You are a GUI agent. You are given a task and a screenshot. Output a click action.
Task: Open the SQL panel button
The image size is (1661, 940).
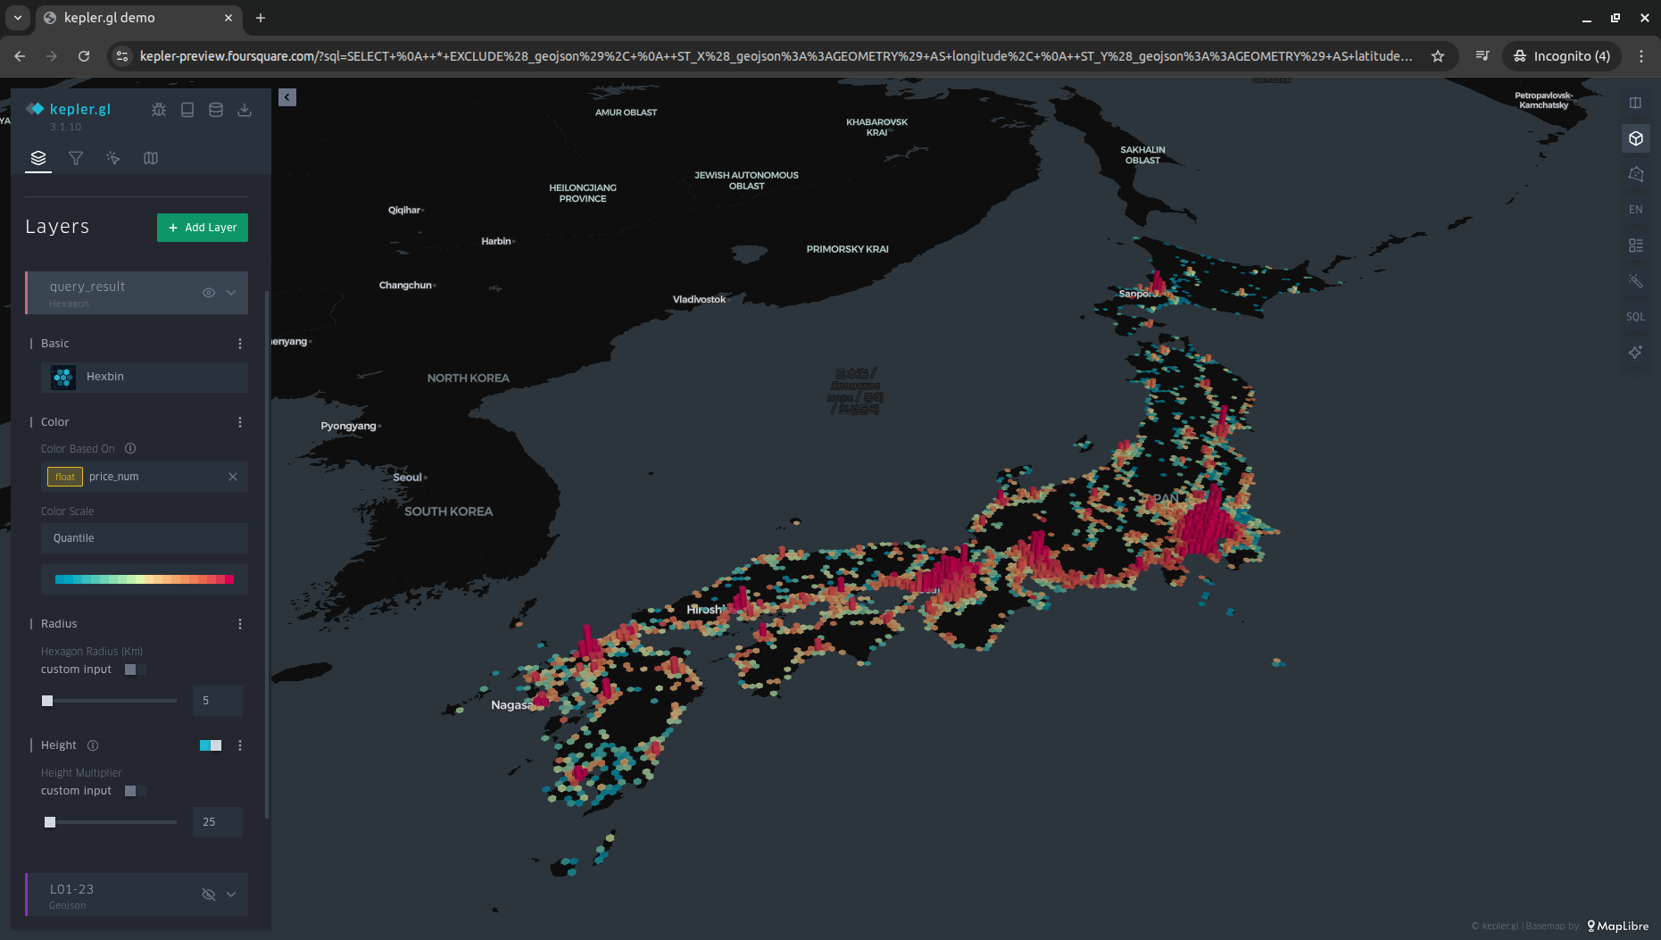pyautogui.click(x=1635, y=317)
